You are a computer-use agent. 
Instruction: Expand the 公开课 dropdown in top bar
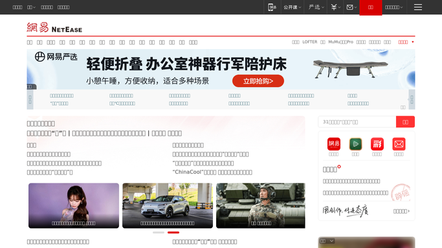pos(293,7)
